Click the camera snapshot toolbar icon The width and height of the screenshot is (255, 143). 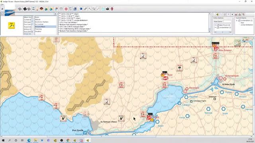coord(107,9)
